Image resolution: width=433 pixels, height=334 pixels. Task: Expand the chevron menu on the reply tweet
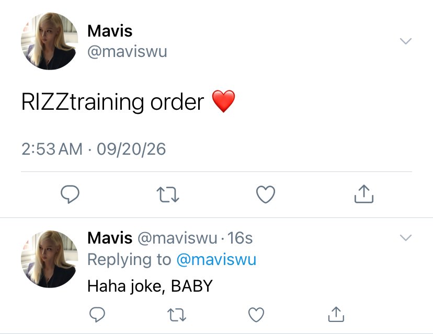[x=406, y=237]
